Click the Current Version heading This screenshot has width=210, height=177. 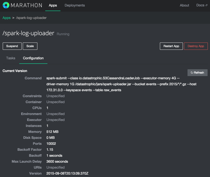coord(15,71)
